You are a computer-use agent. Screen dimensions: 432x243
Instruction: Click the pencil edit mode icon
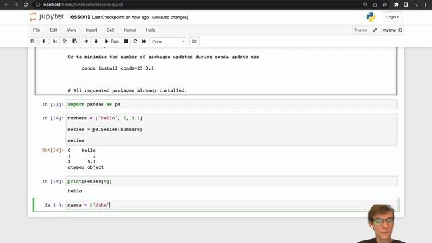click(375, 30)
